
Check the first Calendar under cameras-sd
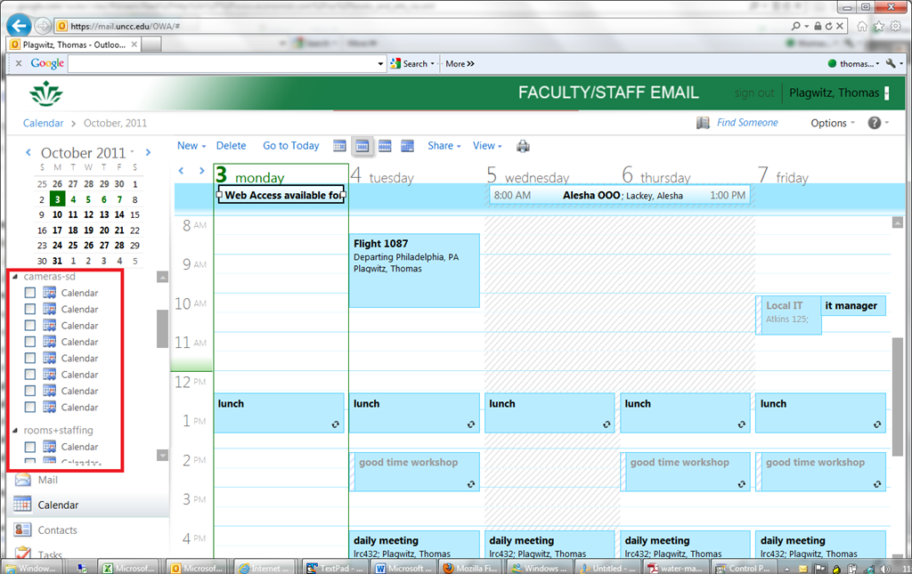[30, 293]
